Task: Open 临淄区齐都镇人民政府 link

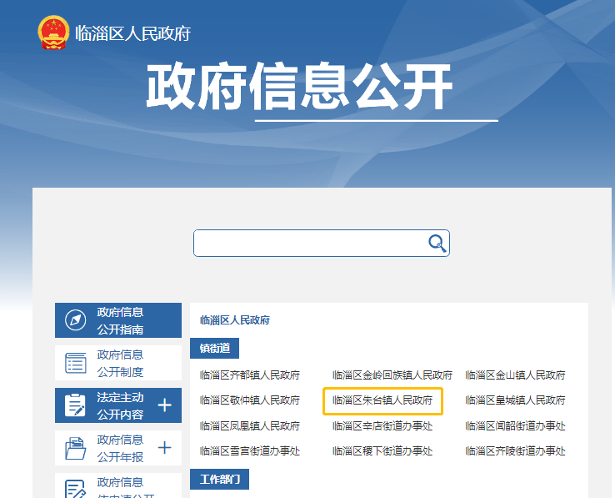Action: (250, 375)
